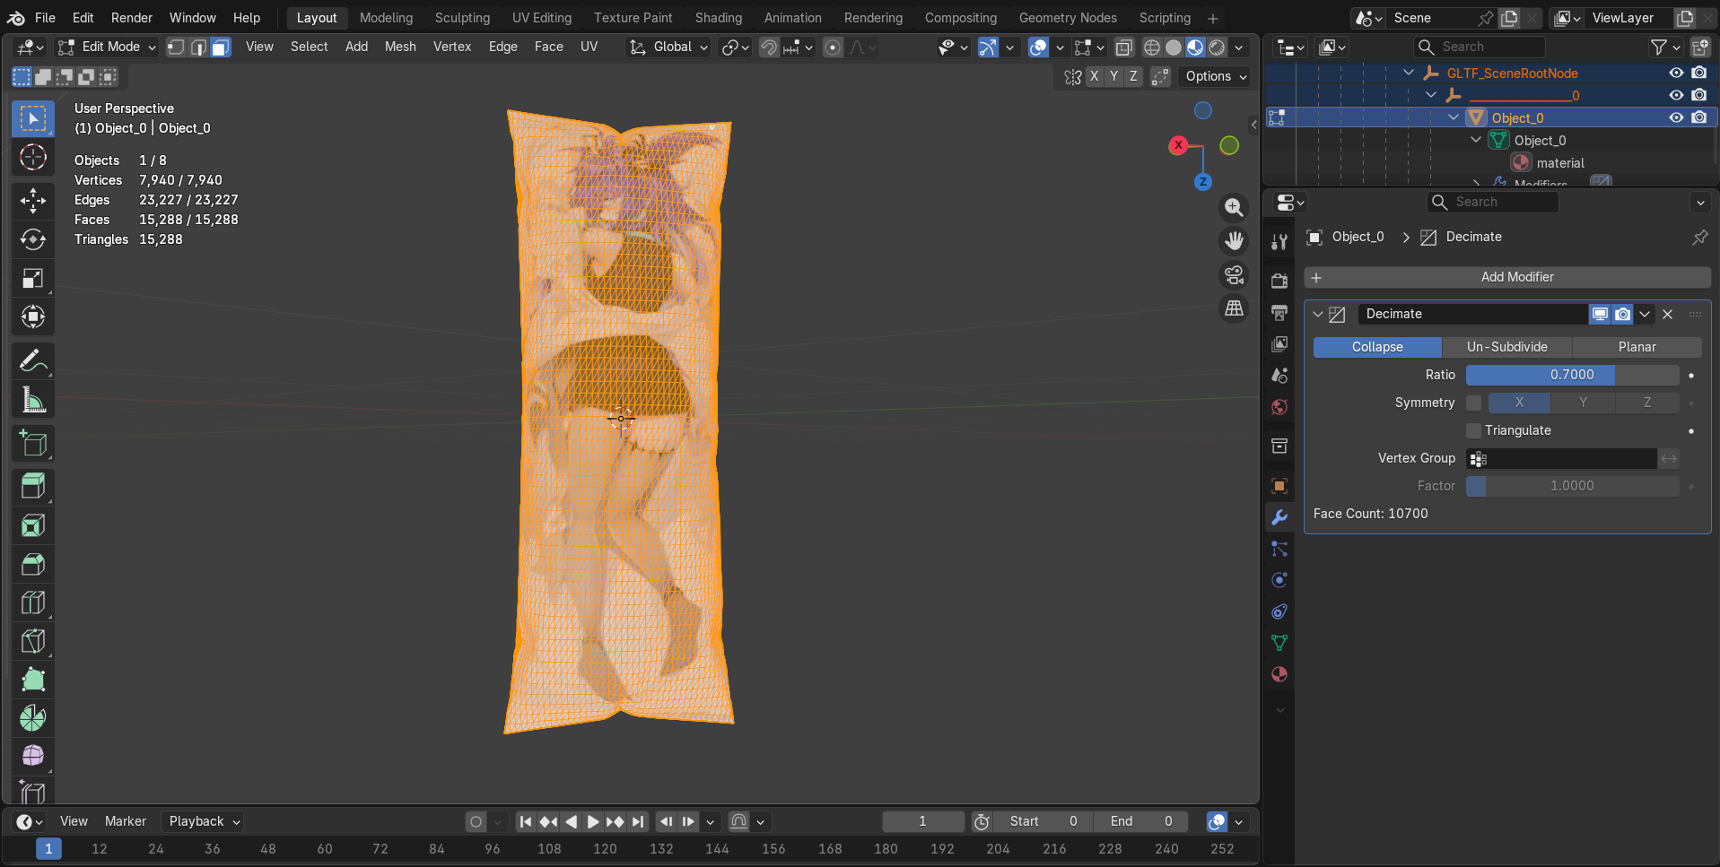Open the Options dropdown
This screenshot has width=1720, height=867.
point(1216,76)
